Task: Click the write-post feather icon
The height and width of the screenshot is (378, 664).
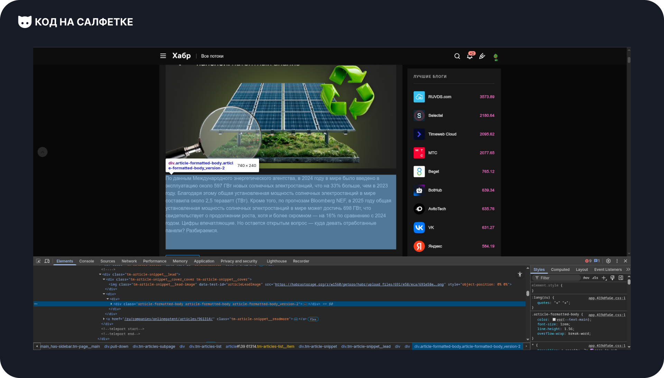Action: [482, 56]
